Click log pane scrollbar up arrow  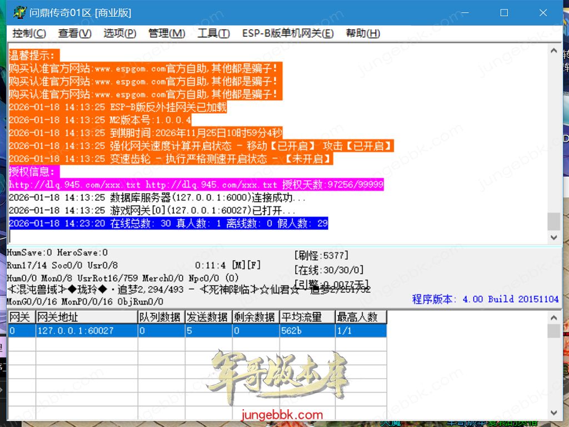coord(554,51)
